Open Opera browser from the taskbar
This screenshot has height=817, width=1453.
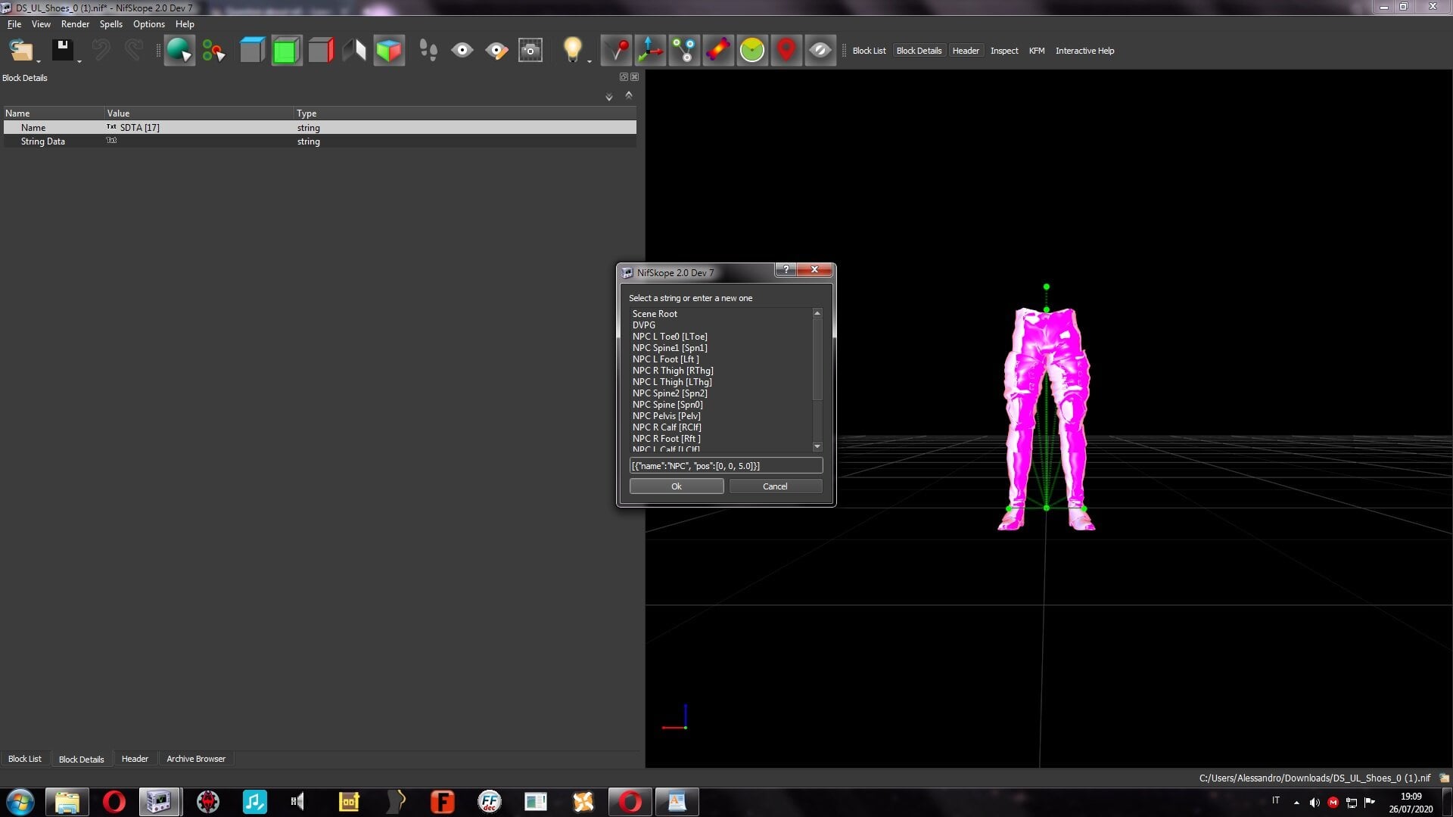point(114,802)
